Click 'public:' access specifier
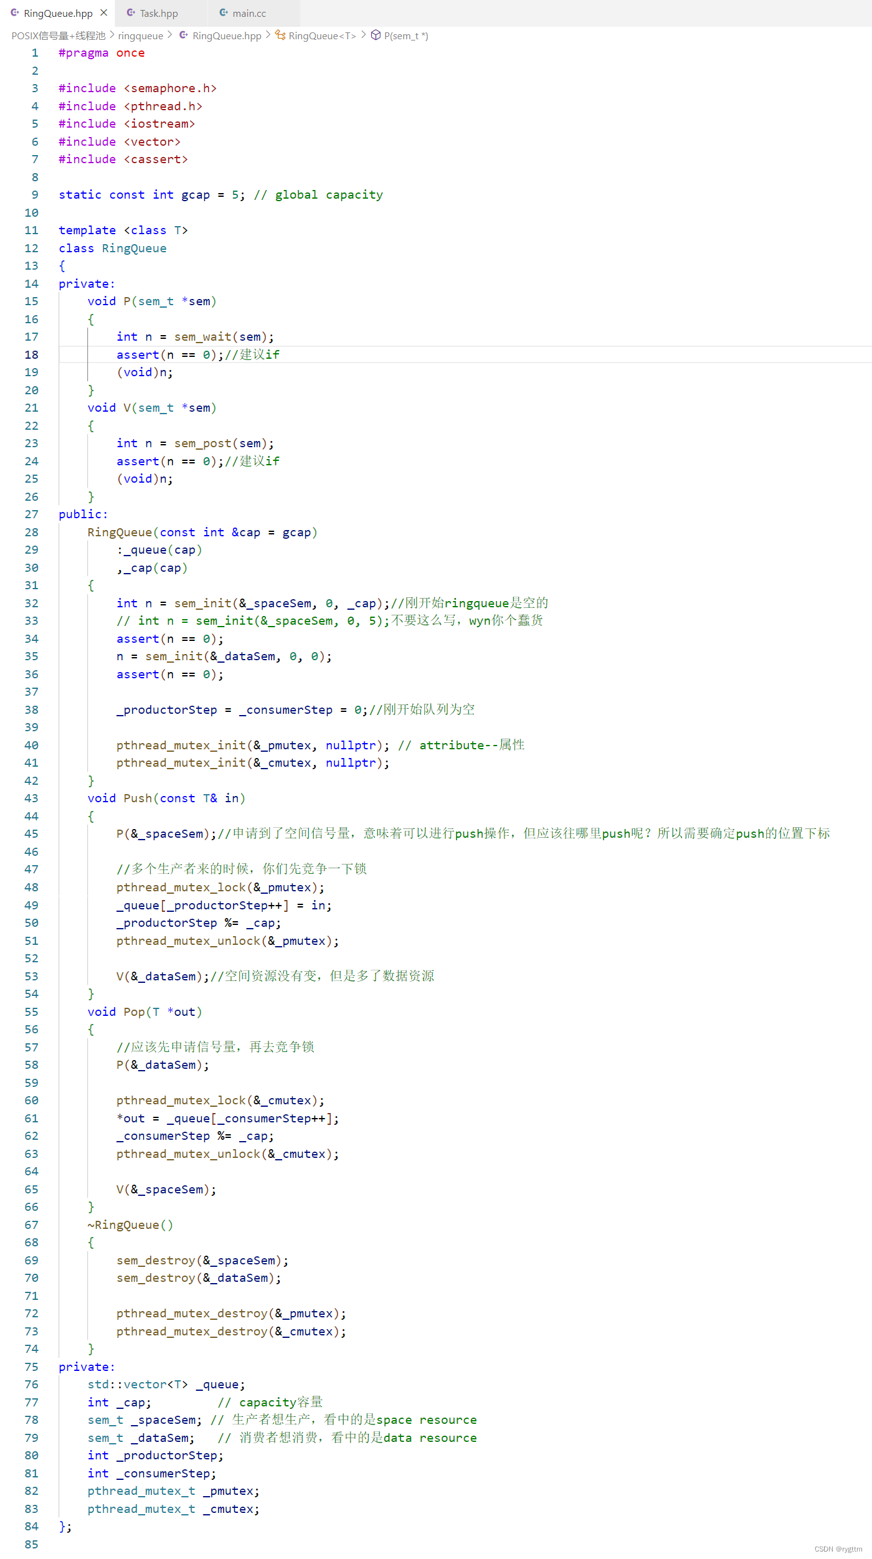This screenshot has width=872, height=1559. click(x=83, y=514)
